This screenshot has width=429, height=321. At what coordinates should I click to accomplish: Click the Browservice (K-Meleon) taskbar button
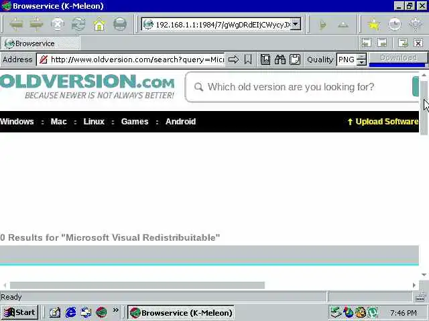click(x=181, y=312)
